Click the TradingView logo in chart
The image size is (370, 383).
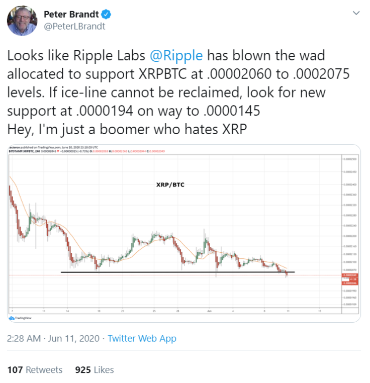[x=20, y=318]
